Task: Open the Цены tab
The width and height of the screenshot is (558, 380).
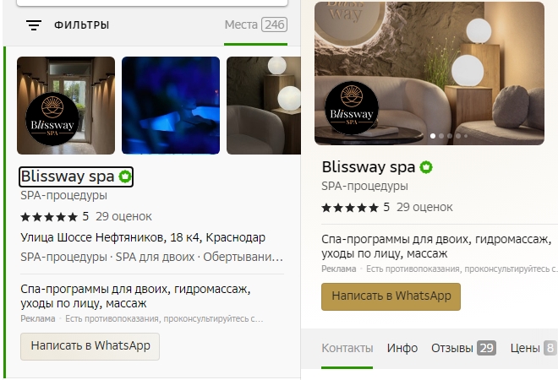Action: (x=533, y=348)
